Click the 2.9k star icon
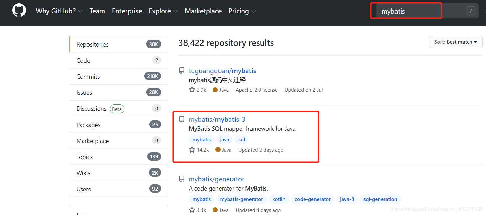This screenshot has height=215, width=486. pos(192,90)
